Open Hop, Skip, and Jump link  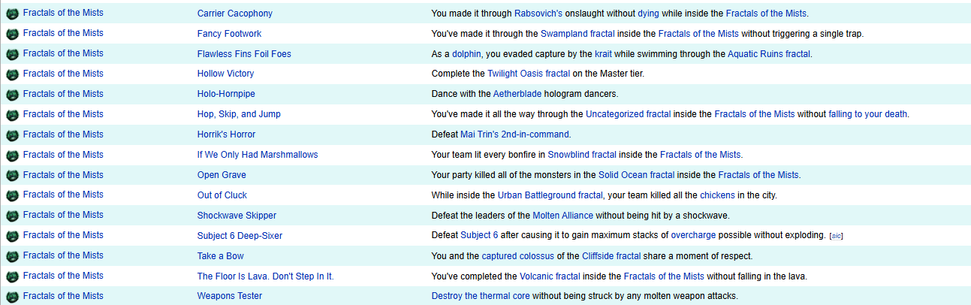pyautogui.click(x=239, y=114)
